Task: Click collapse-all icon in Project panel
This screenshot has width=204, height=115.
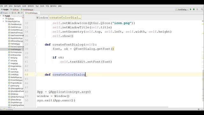Action: [x=15, y=13]
